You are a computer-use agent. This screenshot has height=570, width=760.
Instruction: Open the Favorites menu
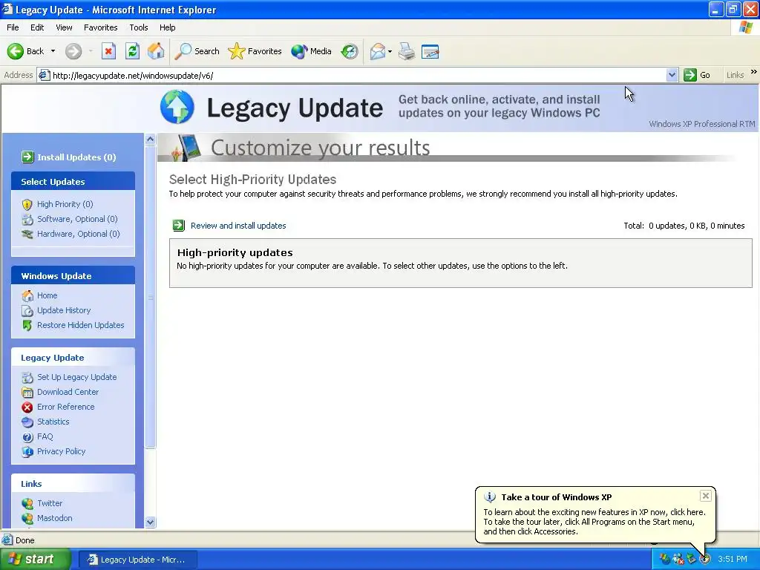click(x=100, y=27)
